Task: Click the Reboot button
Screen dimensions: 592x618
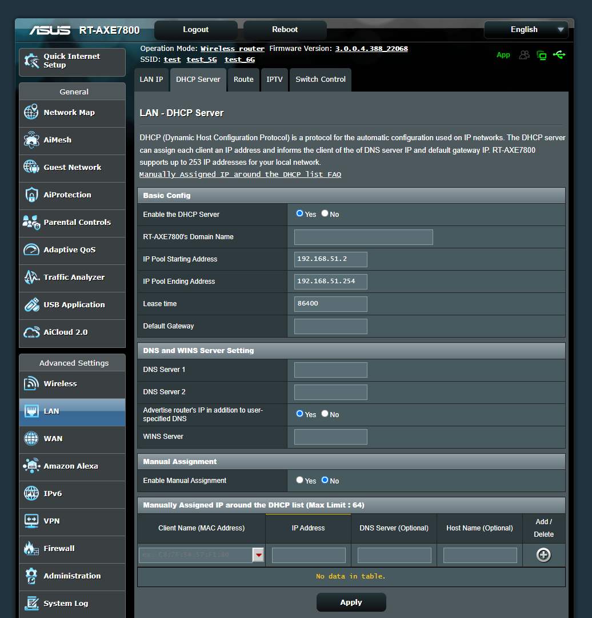Action: pyautogui.click(x=285, y=30)
